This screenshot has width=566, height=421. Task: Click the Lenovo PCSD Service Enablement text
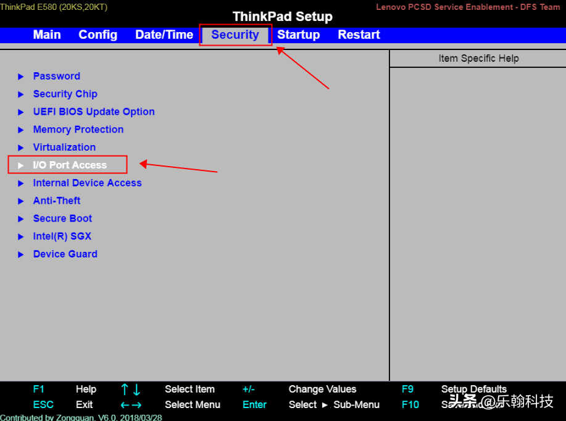coord(468,7)
